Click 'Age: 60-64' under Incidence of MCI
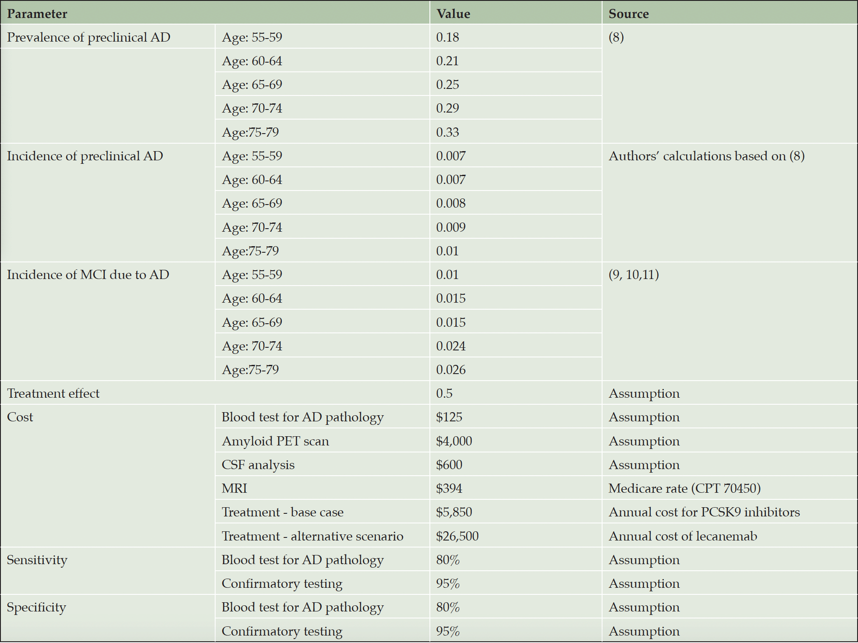 click(x=252, y=299)
